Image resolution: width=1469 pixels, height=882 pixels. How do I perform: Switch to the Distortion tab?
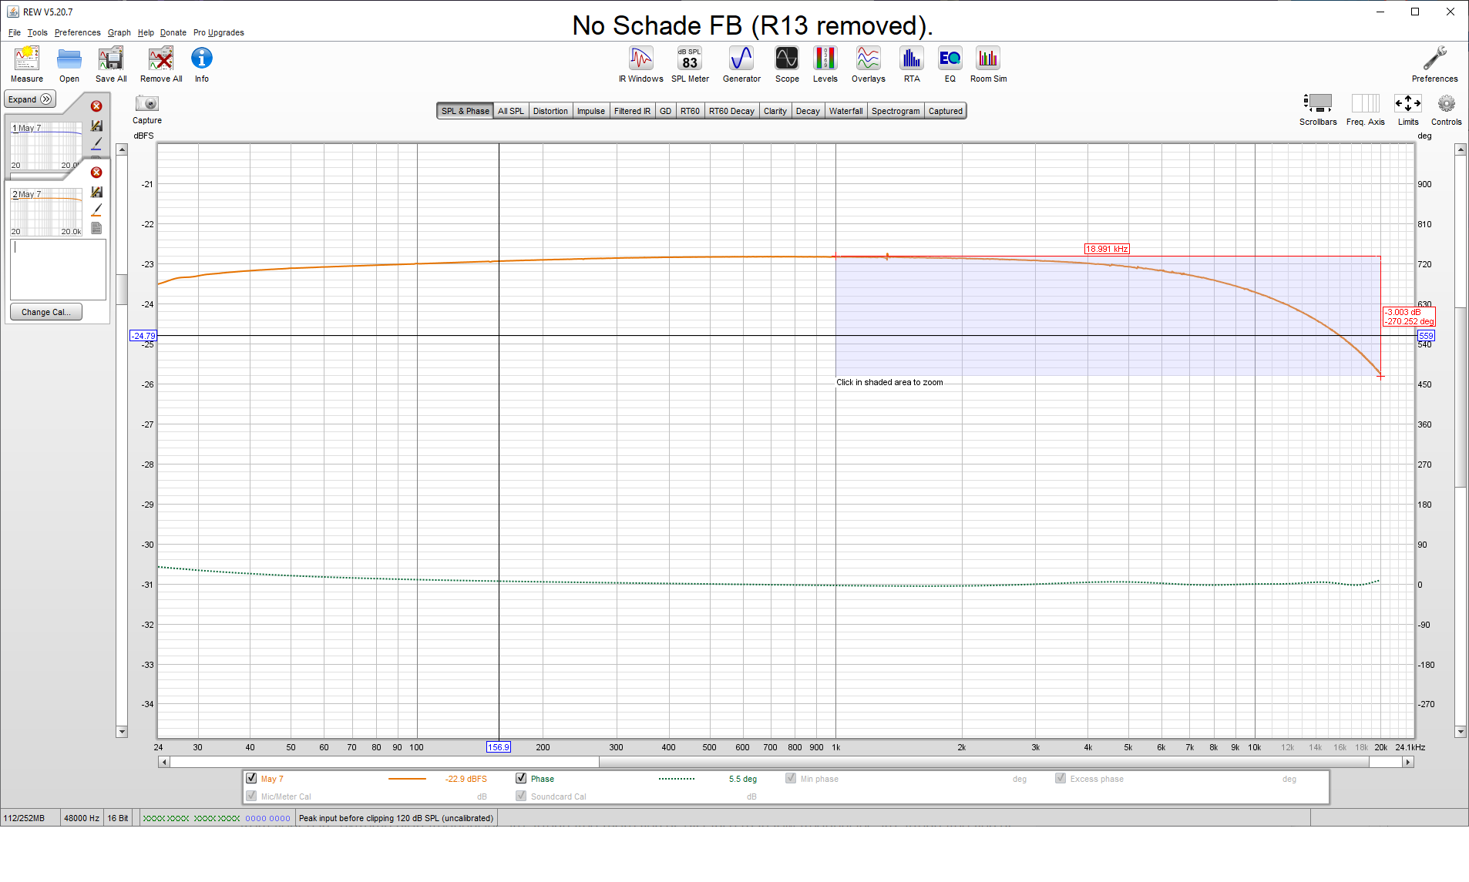[x=550, y=111]
